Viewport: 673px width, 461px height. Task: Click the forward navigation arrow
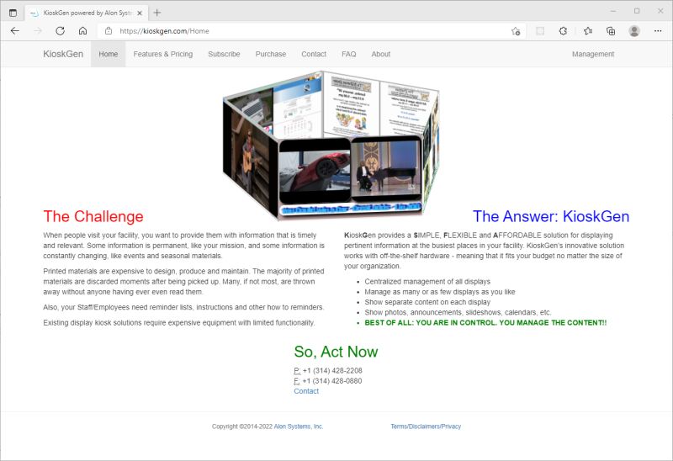38,31
